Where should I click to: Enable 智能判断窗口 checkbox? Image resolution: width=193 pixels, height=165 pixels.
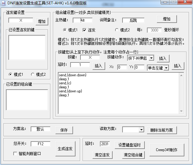tap(15, 154)
